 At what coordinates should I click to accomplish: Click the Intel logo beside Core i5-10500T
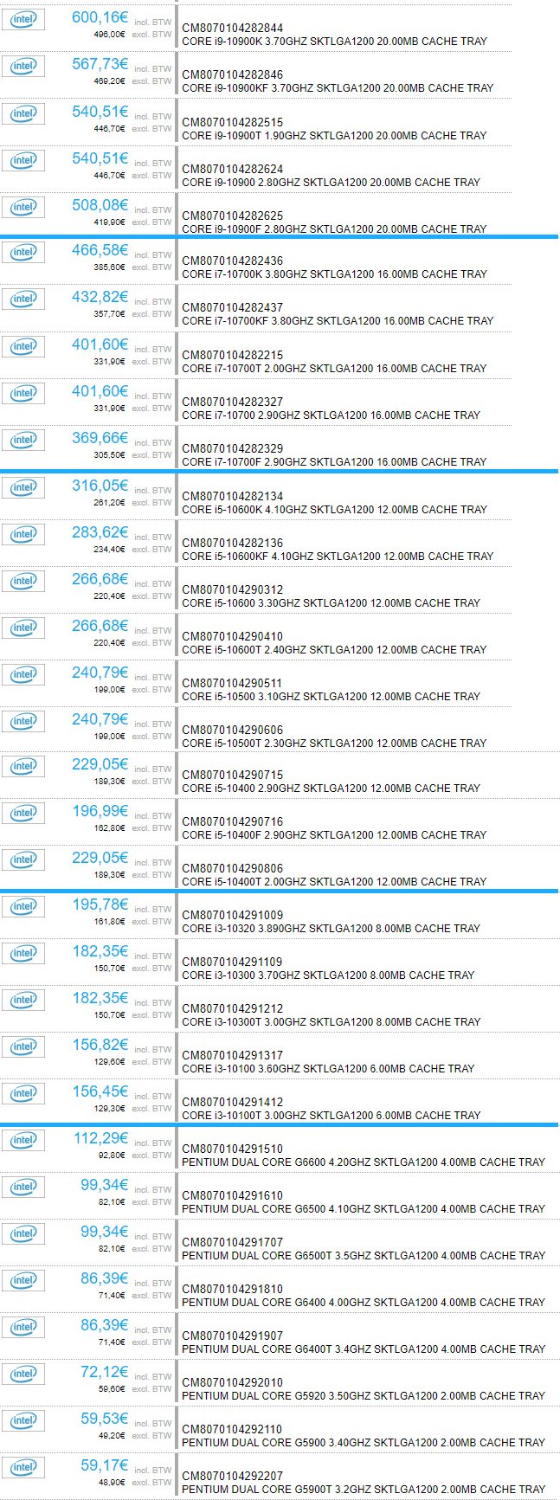click(x=23, y=721)
